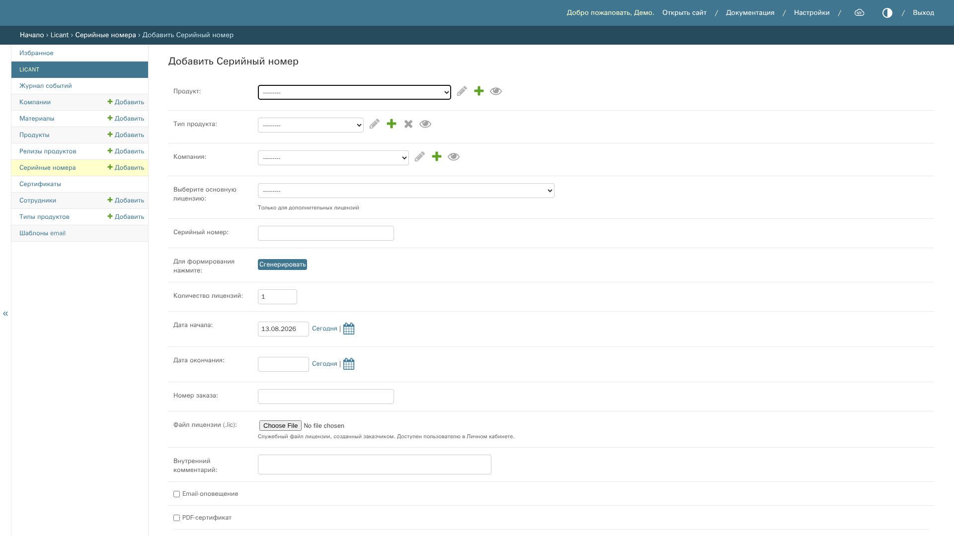The image size is (954, 536).
Task: Click the Сгенерировать button
Action: [282, 265]
